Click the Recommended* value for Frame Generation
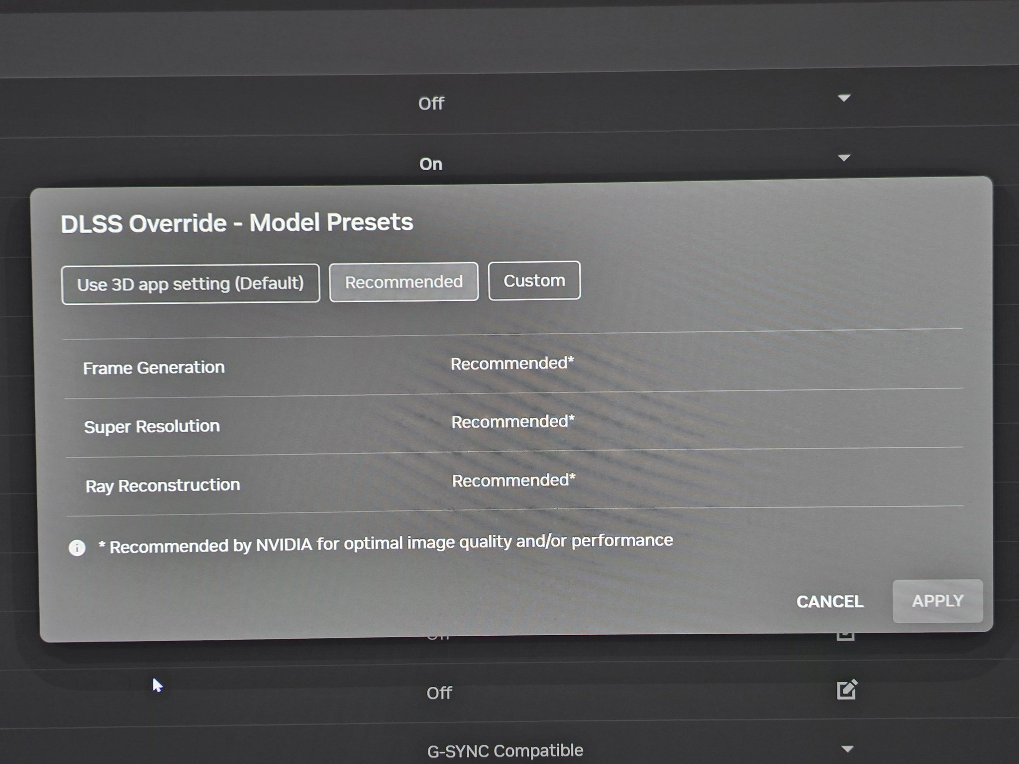Image resolution: width=1019 pixels, height=764 pixels. (512, 364)
